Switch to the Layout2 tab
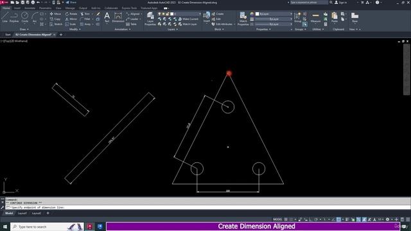Viewport: 411px width, 231px height. tap(37, 213)
